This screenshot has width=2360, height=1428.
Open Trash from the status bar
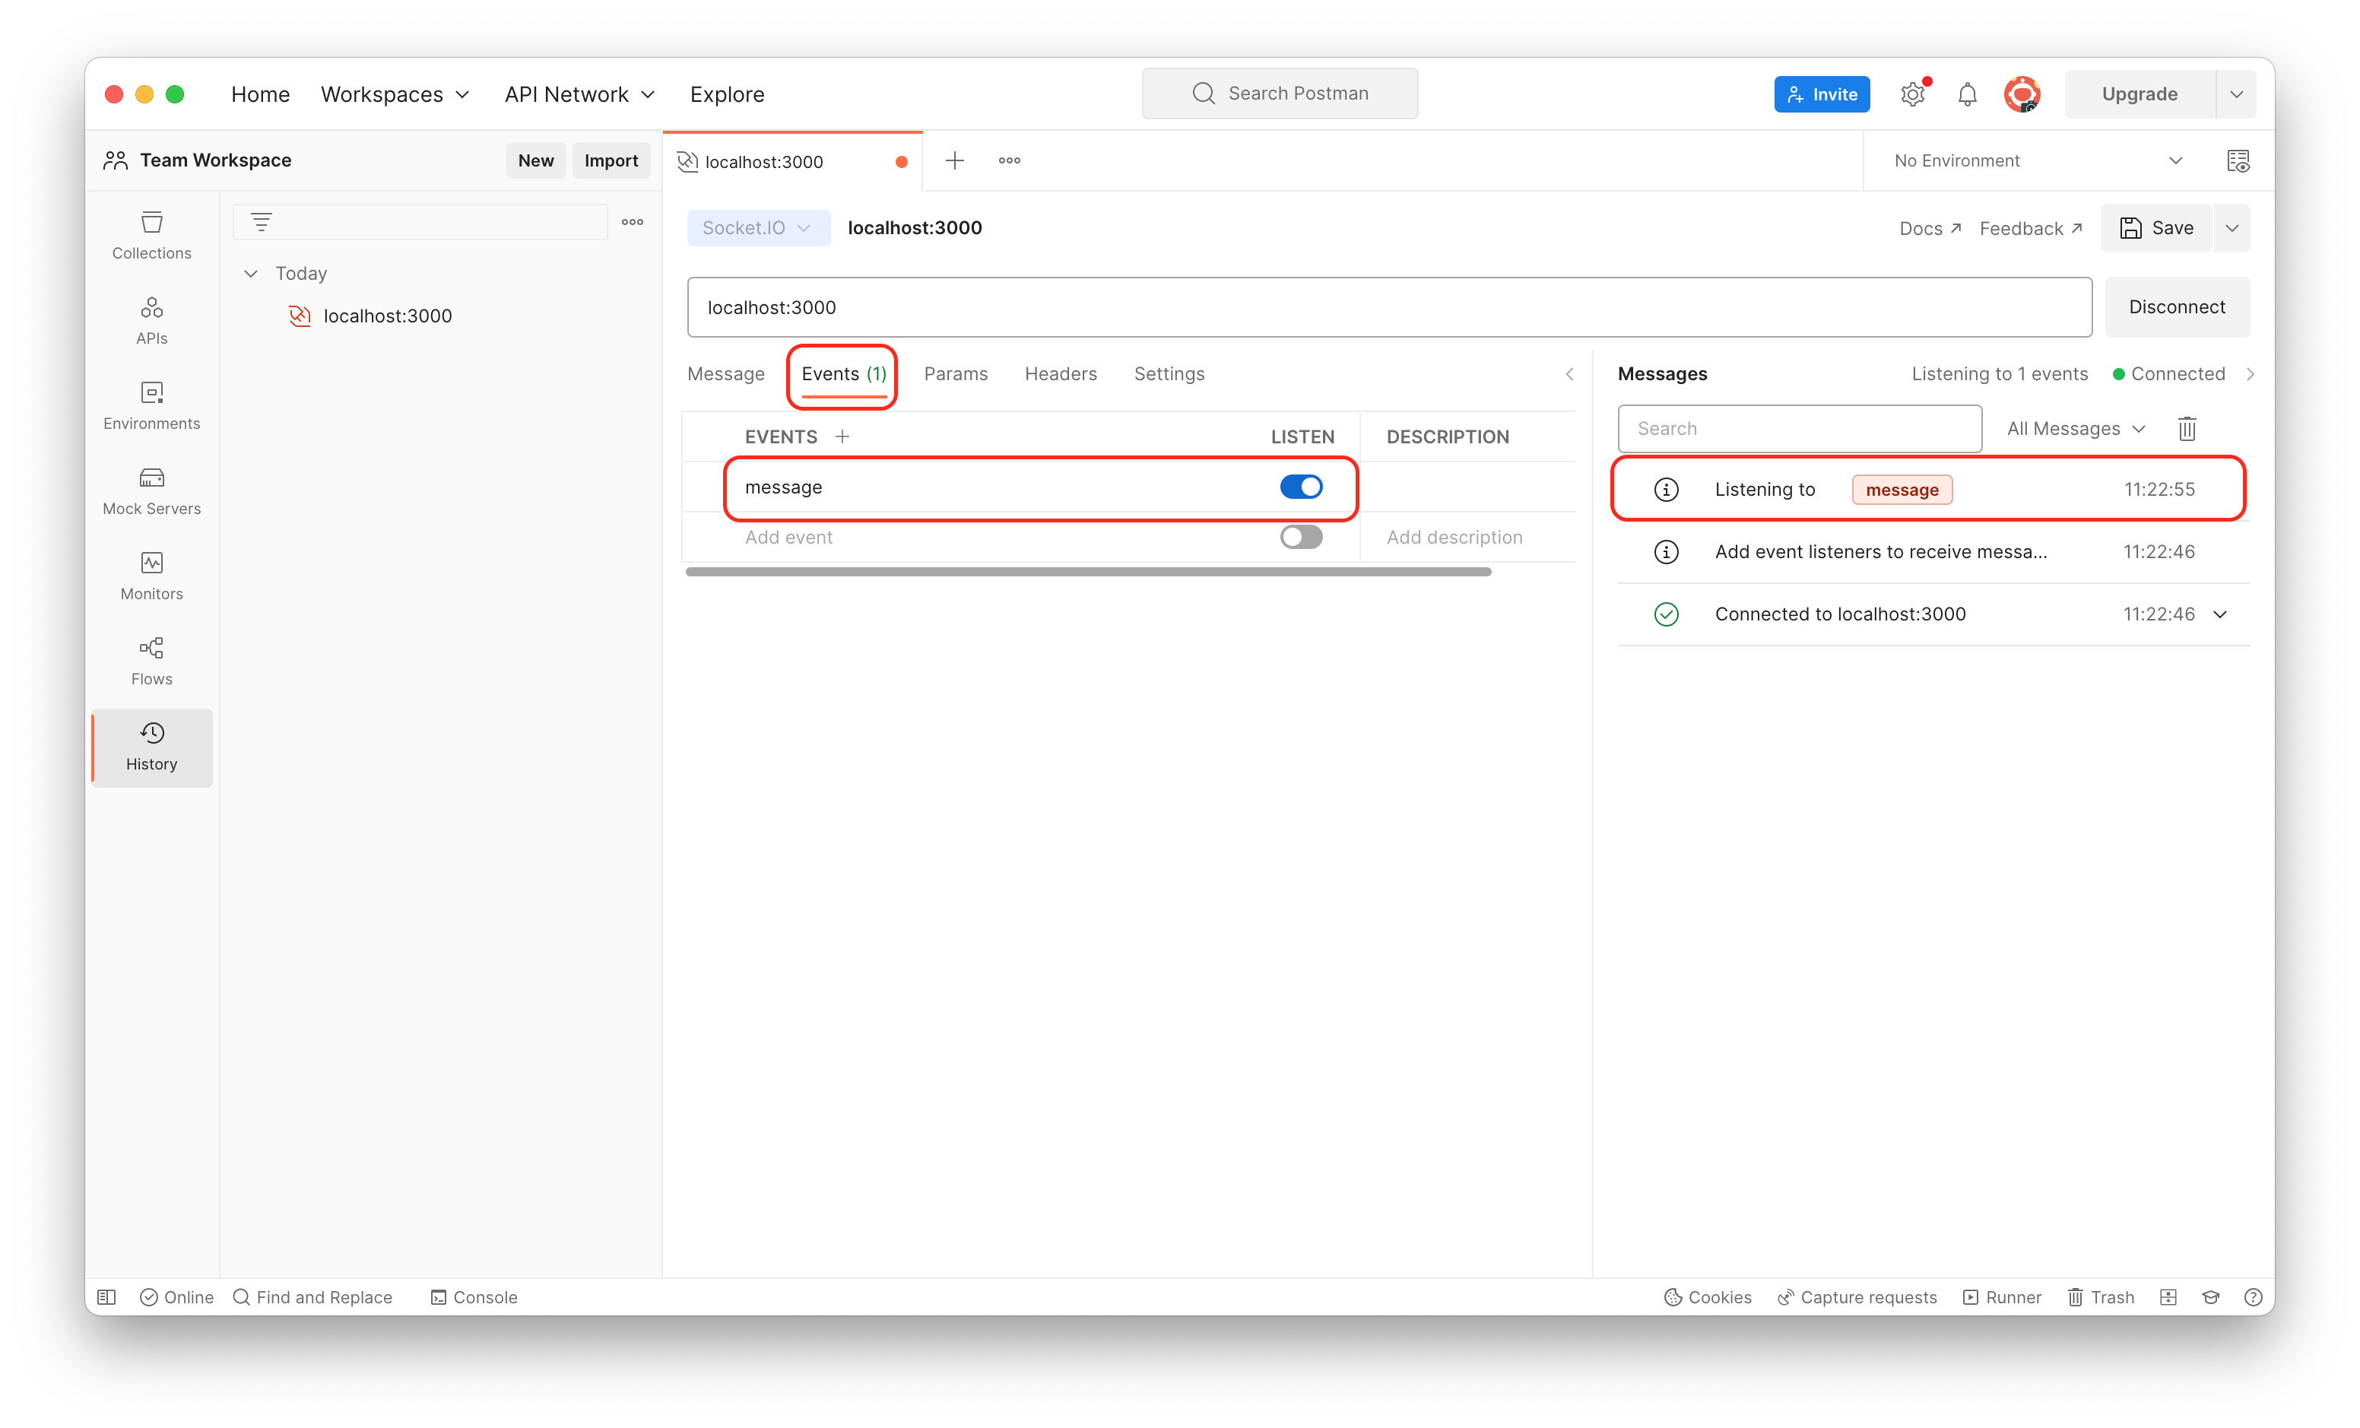pyautogui.click(x=2101, y=1296)
